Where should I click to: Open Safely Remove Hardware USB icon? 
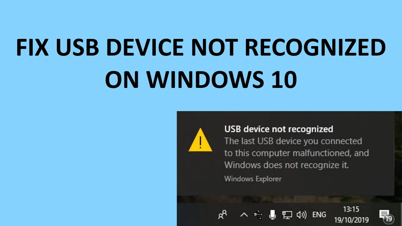pos(258,215)
